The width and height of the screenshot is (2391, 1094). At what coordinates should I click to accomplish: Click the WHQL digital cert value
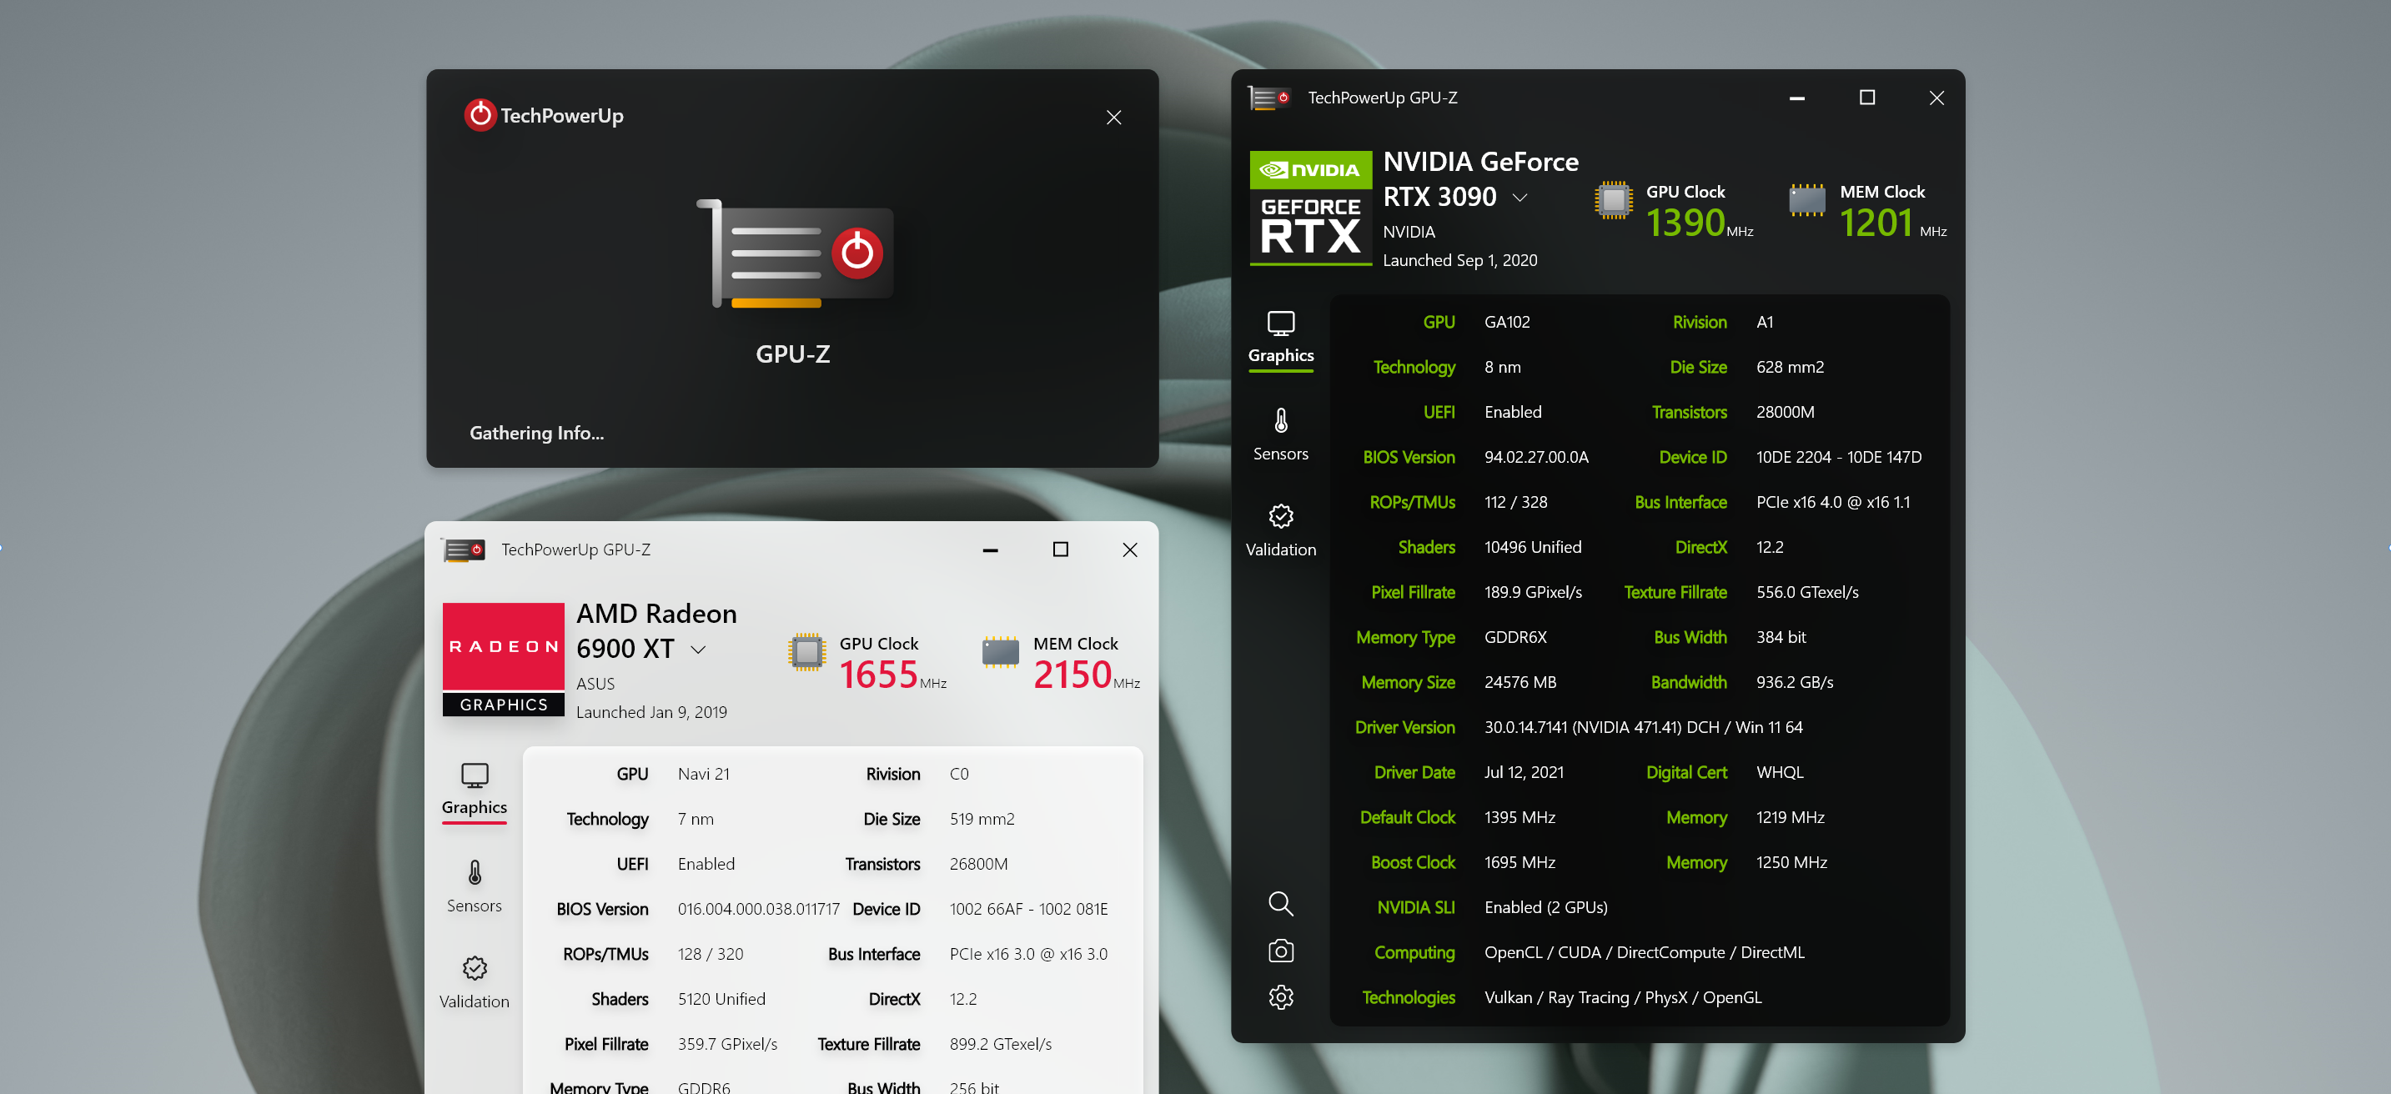[1780, 772]
